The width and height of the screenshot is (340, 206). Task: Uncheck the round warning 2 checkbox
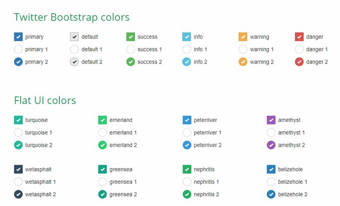[x=243, y=62]
